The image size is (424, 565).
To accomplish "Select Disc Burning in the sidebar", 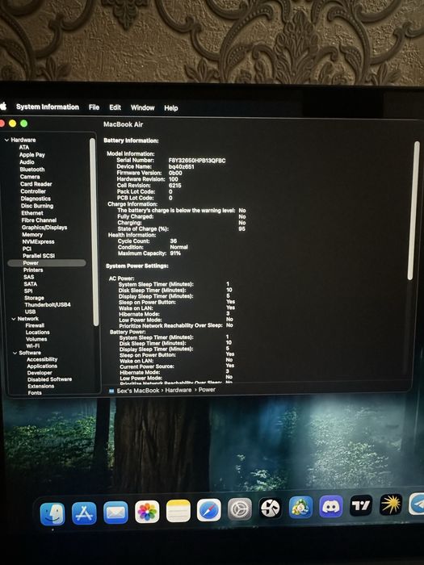I will 37,206.
